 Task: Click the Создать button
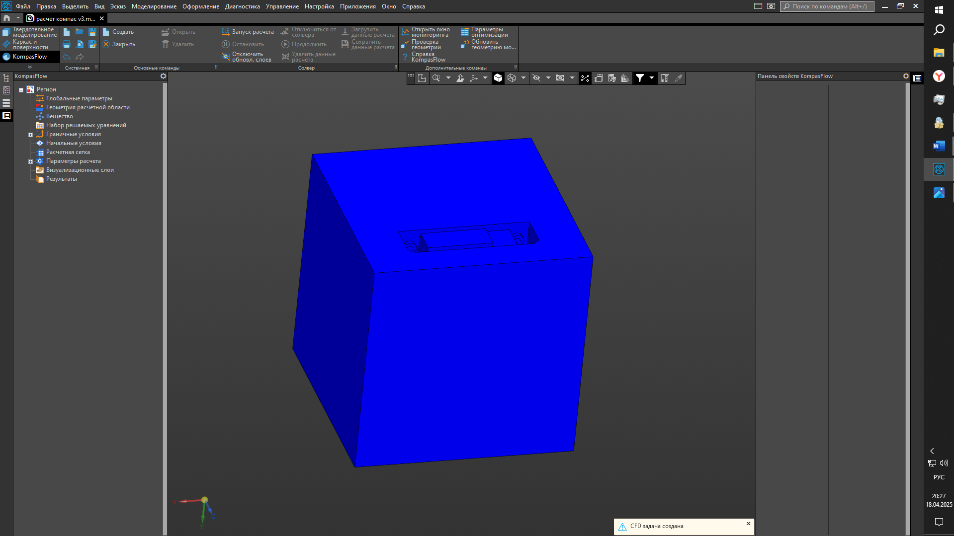click(x=118, y=32)
